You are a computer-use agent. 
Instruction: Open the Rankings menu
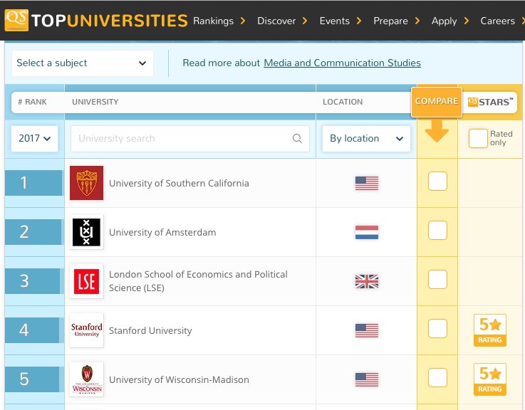point(219,21)
